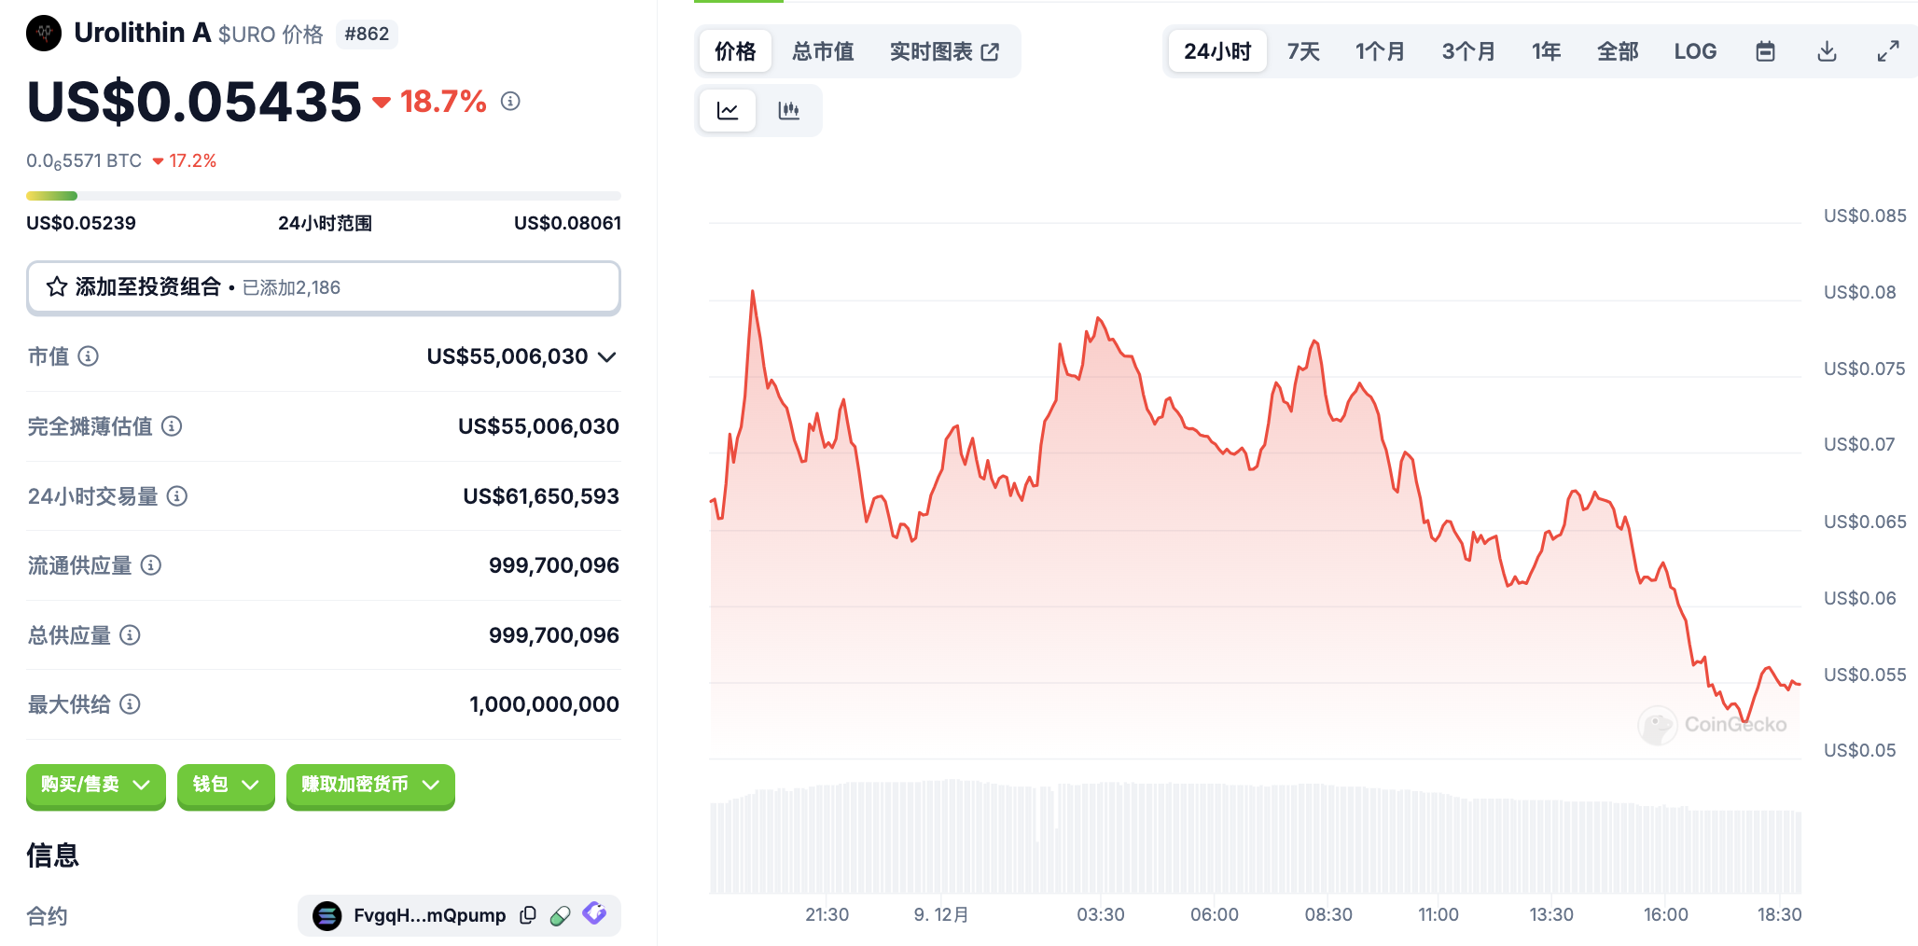Expand the market cap value dropdown chevron
This screenshot has width=1918, height=946.
pos(607,356)
